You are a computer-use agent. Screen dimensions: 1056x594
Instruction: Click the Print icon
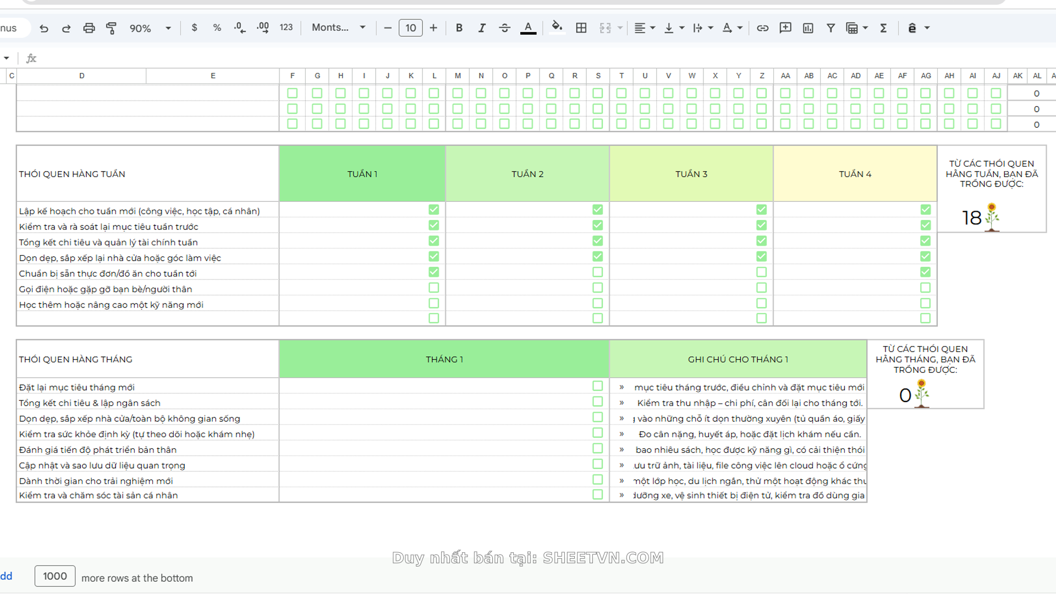click(x=89, y=28)
